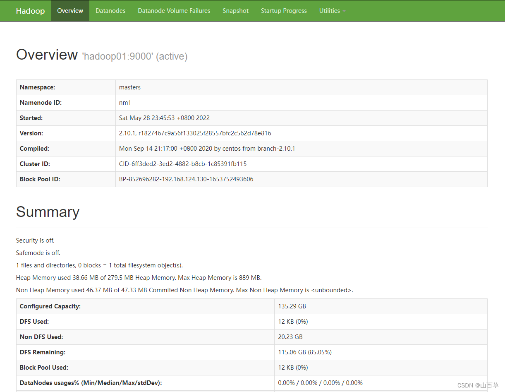This screenshot has height=392, width=505.
Task: Click the Configured Capacity: label
Action: point(50,306)
